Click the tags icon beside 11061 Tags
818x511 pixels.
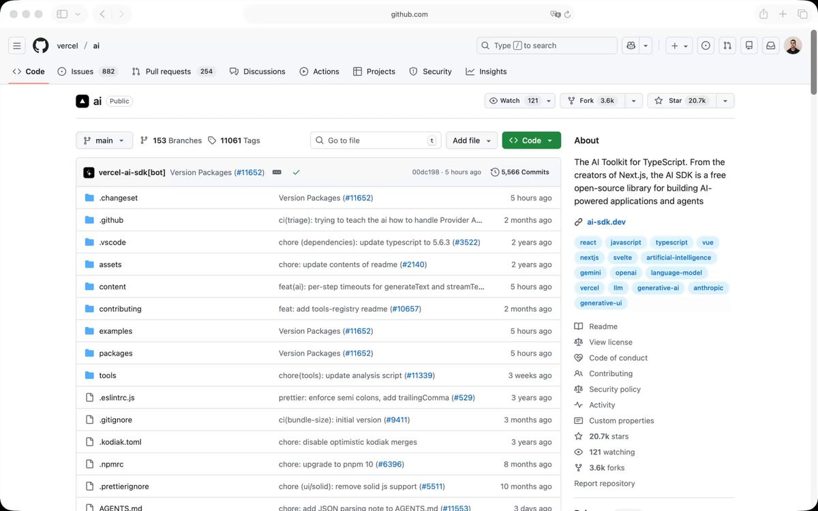coord(212,140)
